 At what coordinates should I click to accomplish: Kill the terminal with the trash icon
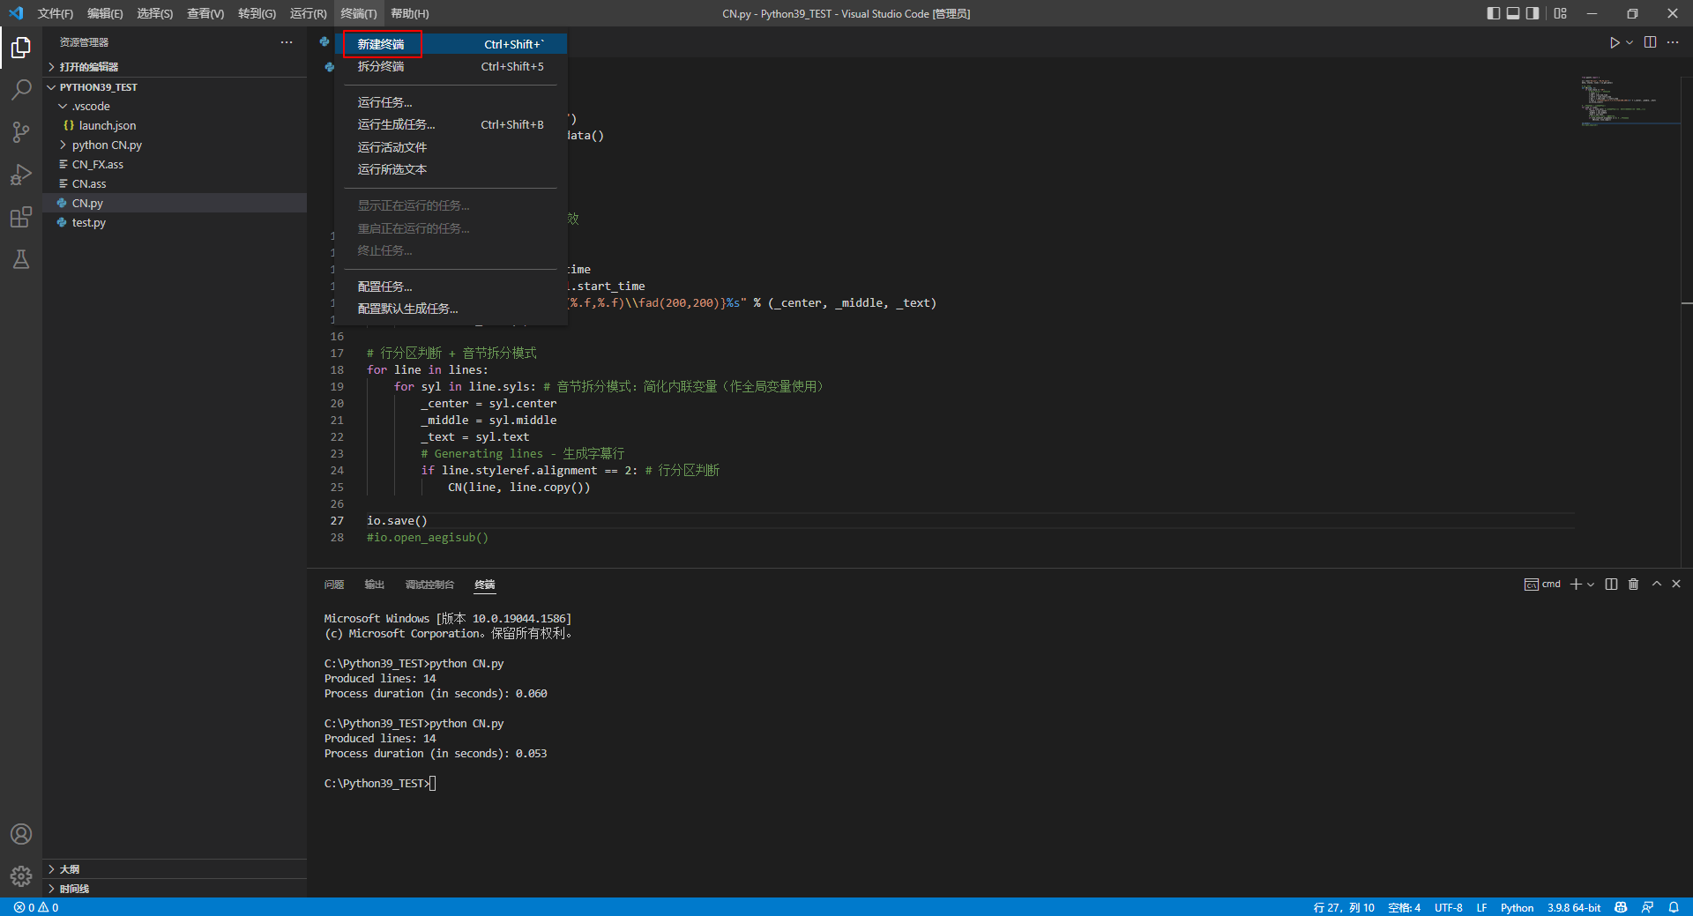tap(1634, 584)
